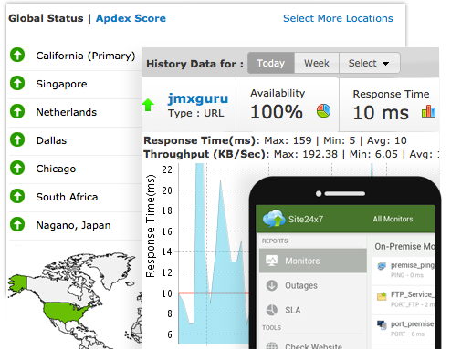The image size is (451, 349).
Task: Open the Select period dropdown
Action: (x=369, y=63)
